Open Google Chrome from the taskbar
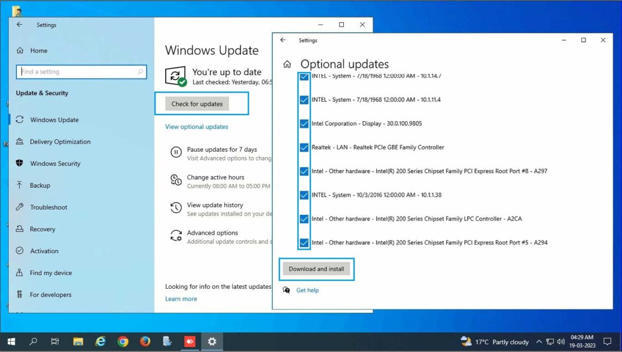This screenshot has width=622, height=352. tap(123, 342)
